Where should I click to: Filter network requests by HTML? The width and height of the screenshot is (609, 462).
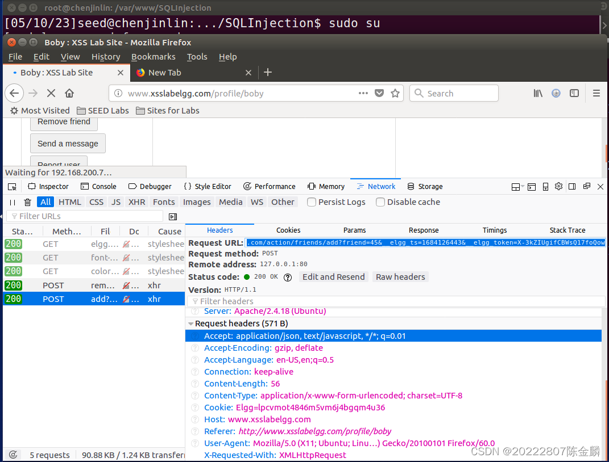[70, 202]
